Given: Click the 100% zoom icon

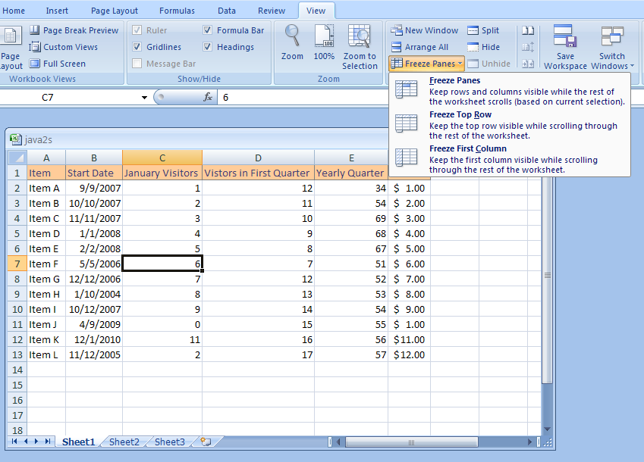Looking at the screenshot, I should click(x=324, y=36).
